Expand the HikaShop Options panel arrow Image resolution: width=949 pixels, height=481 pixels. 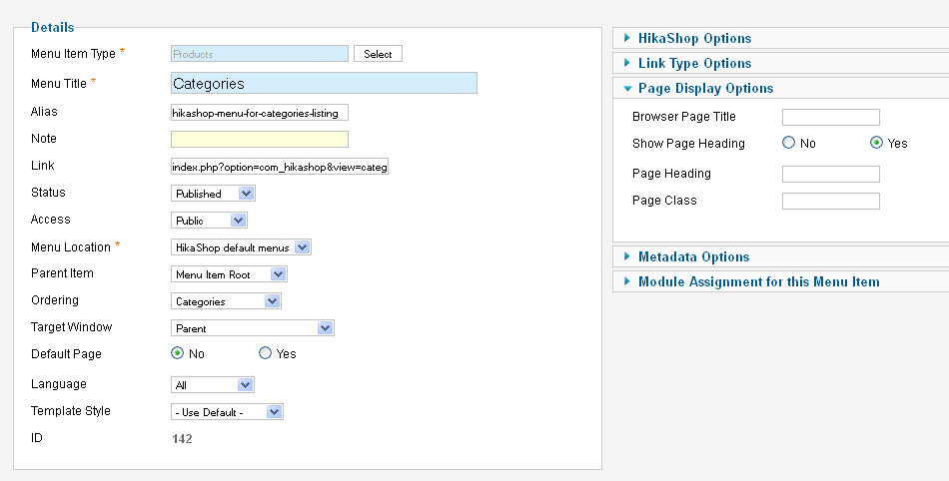pos(627,38)
